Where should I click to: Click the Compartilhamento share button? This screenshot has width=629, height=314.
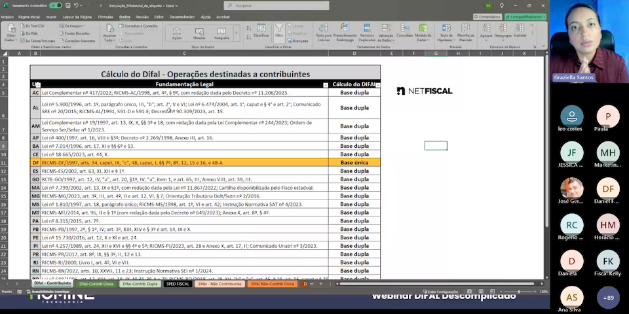tap(525, 17)
